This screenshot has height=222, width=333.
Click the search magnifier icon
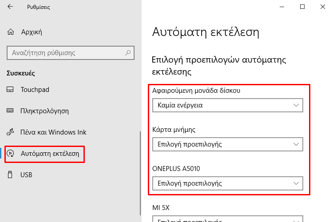tap(128, 53)
